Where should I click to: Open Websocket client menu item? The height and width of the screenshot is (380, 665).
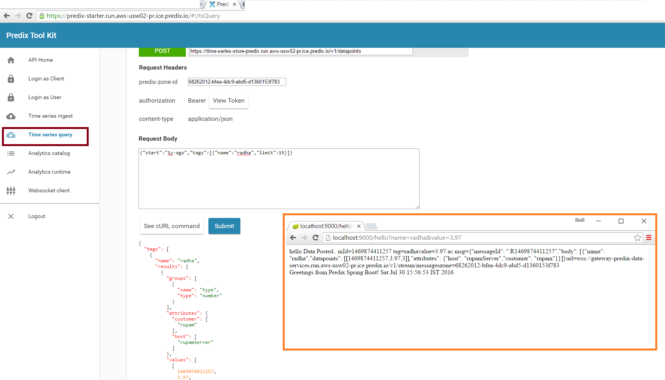point(49,191)
